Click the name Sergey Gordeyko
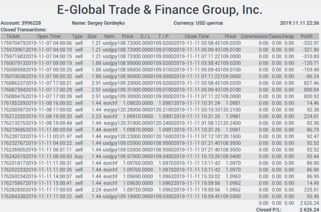Viewport: 321px width, 212px height. click(106, 23)
